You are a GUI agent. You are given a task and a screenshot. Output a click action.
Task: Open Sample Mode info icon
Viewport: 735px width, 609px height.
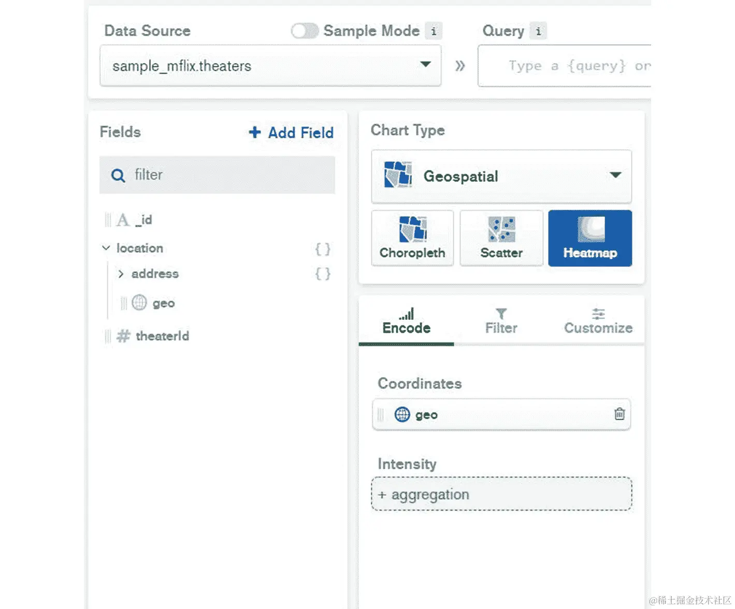coord(434,31)
